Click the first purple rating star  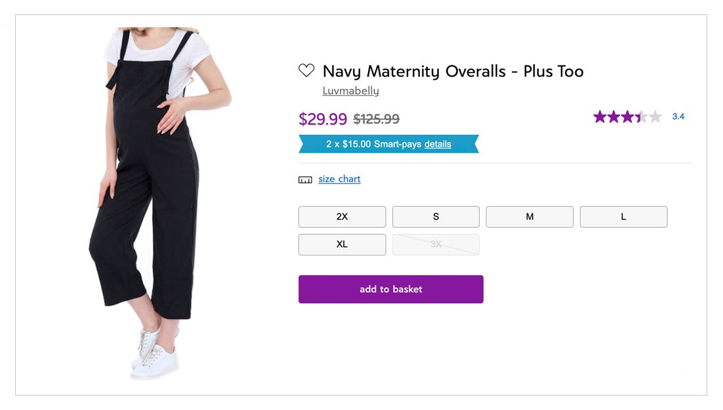(x=600, y=117)
